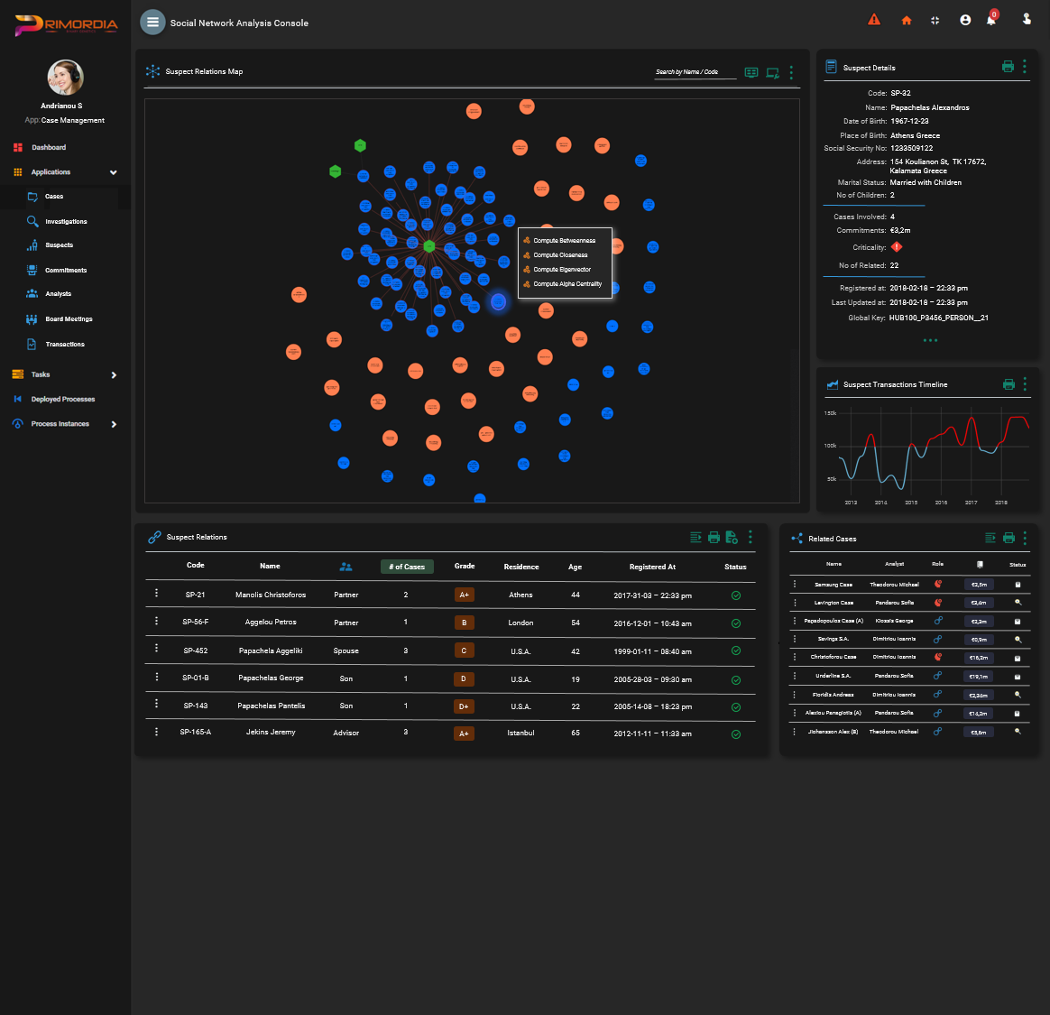Click grade A+ badge for Manolis Christoforos
1050x1015 pixels.
pos(464,595)
